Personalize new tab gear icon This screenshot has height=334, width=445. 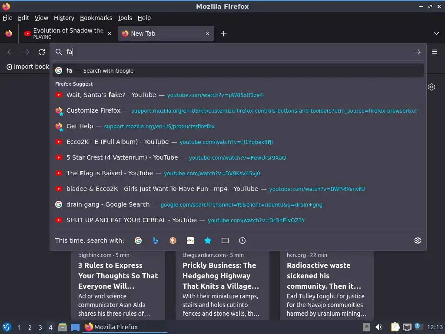[x=432, y=87]
